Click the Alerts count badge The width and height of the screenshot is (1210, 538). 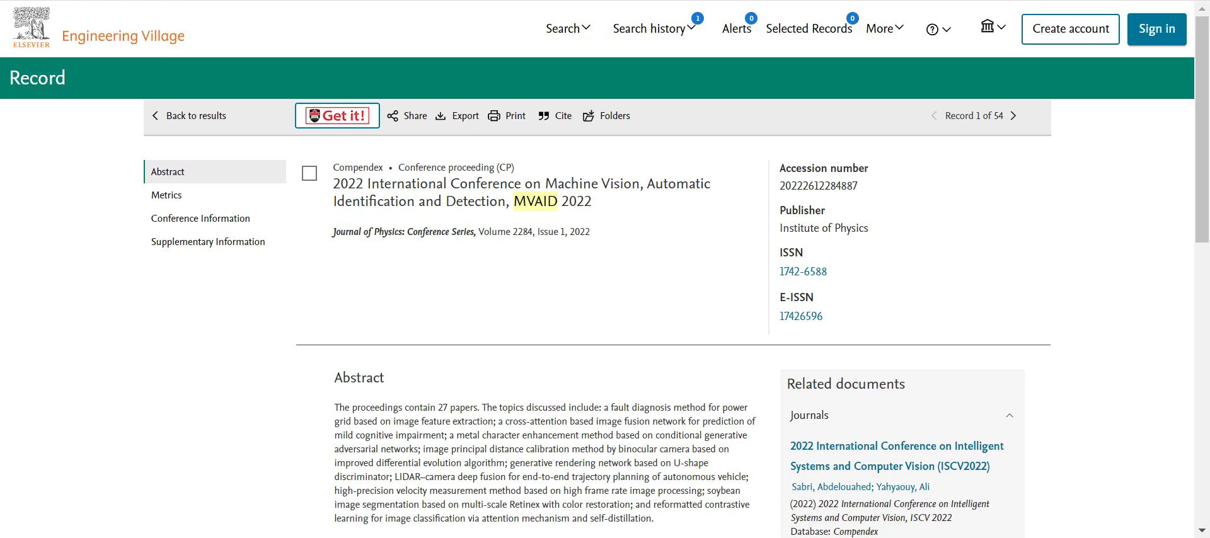click(x=751, y=18)
